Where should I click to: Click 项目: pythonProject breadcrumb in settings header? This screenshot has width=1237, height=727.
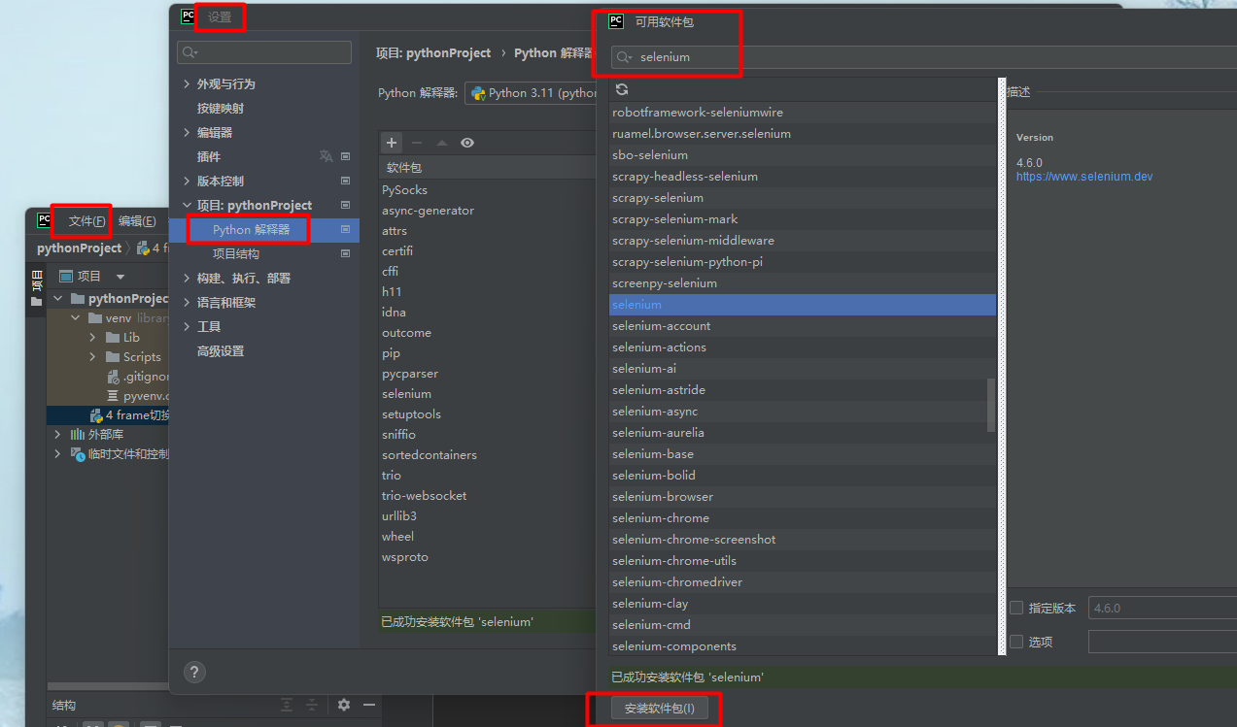point(433,53)
